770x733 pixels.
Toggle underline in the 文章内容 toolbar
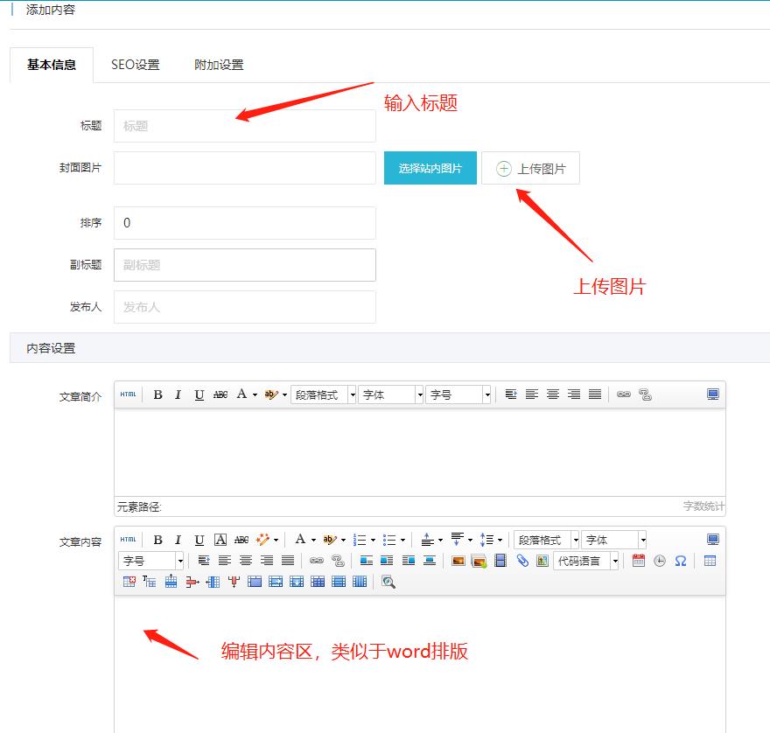click(x=199, y=540)
